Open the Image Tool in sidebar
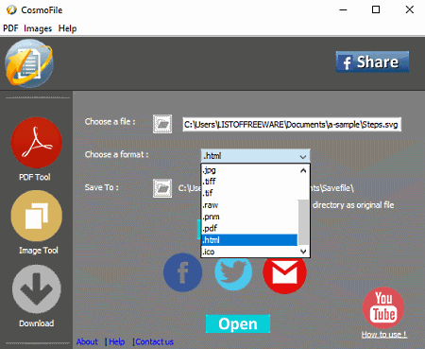Screen dimensions: 425x349 (x=36, y=216)
